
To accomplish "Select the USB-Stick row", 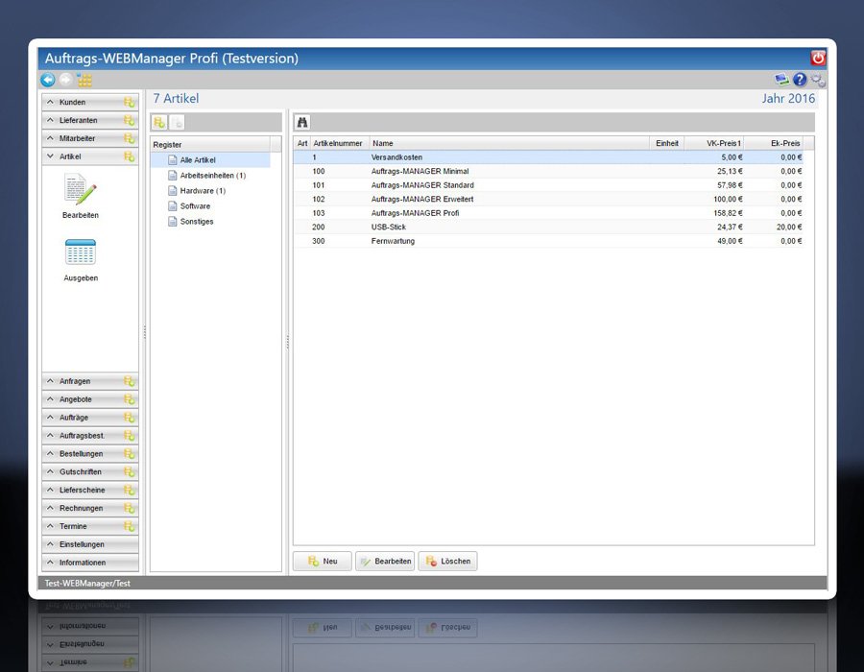I will [x=548, y=227].
